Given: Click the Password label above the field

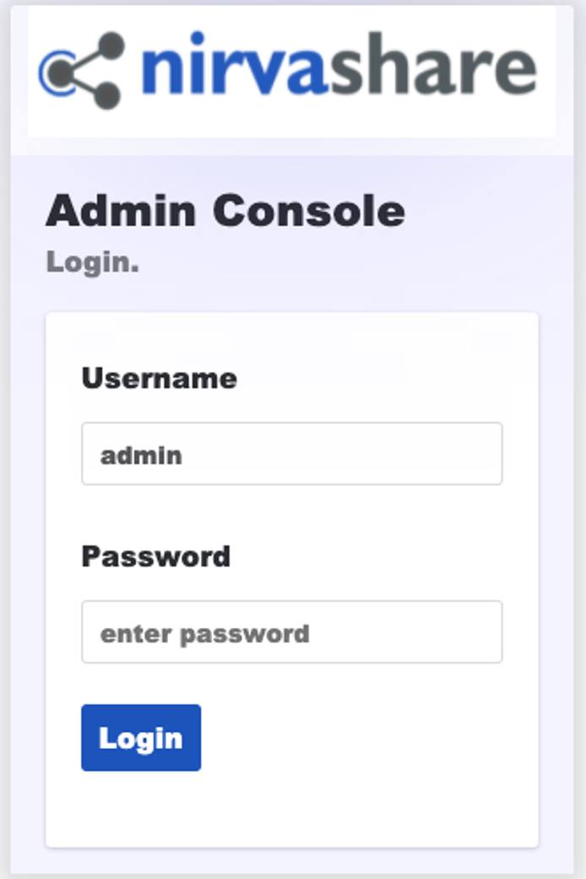Looking at the screenshot, I should tap(155, 556).
